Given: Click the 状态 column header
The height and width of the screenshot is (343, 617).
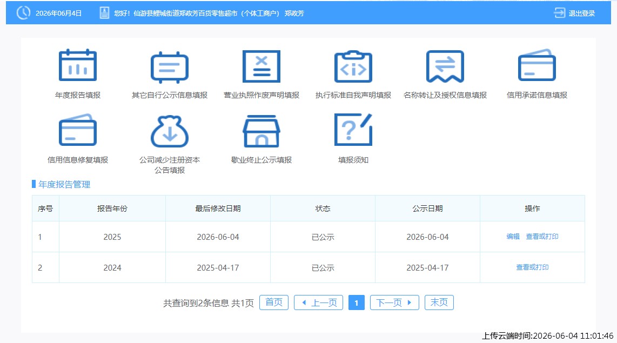Looking at the screenshot, I should pos(323,209).
